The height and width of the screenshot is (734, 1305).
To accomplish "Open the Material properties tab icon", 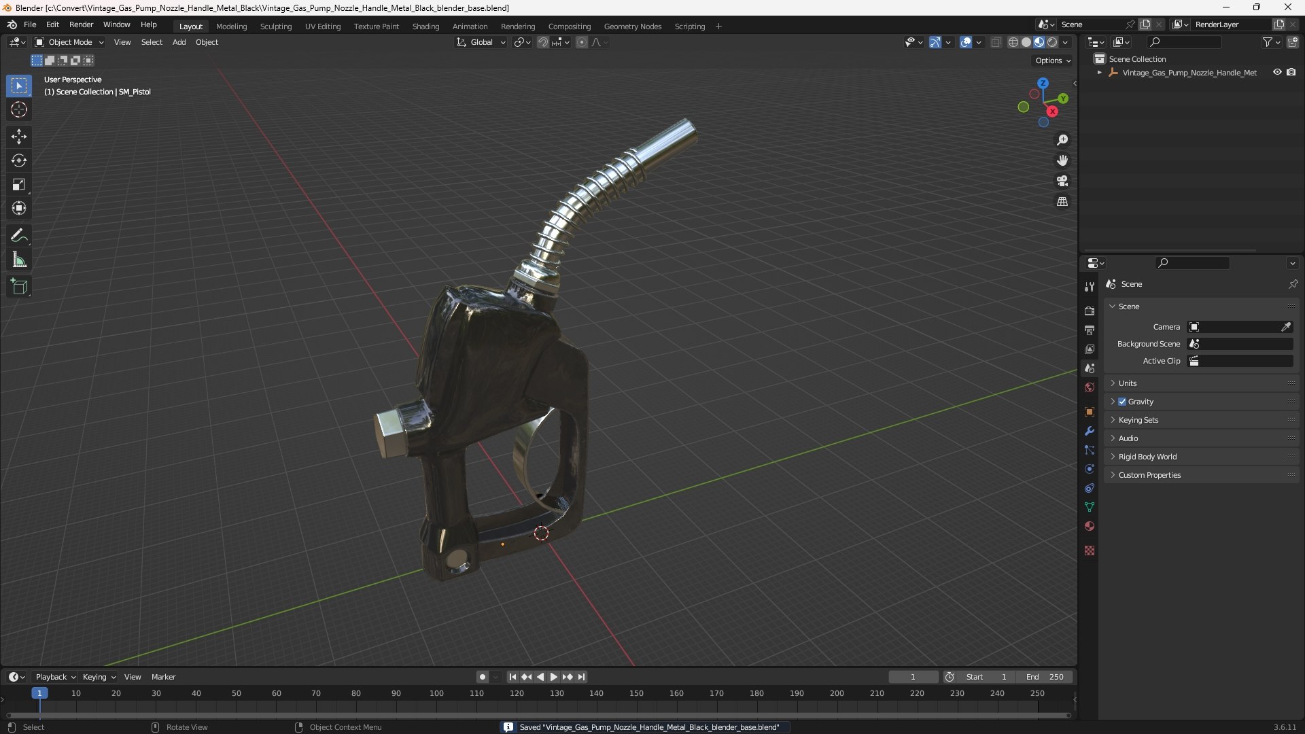I will pyautogui.click(x=1090, y=526).
